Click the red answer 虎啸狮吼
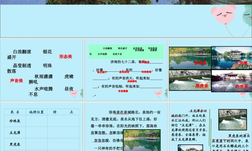Image resolution: width=252 pixels, height=151 pixels. click(132, 81)
